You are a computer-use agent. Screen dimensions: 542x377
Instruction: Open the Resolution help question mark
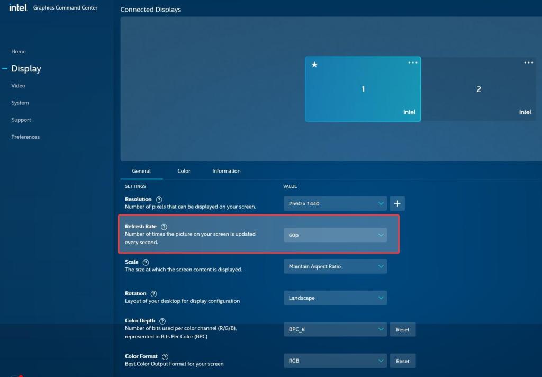click(x=159, y=200)
